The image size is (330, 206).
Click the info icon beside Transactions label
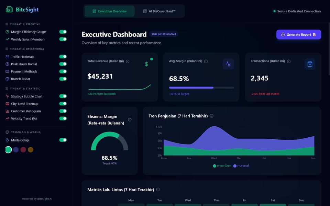289,61
